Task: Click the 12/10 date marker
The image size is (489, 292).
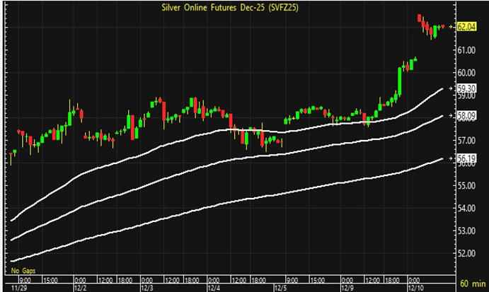Action: pos(413,287)
